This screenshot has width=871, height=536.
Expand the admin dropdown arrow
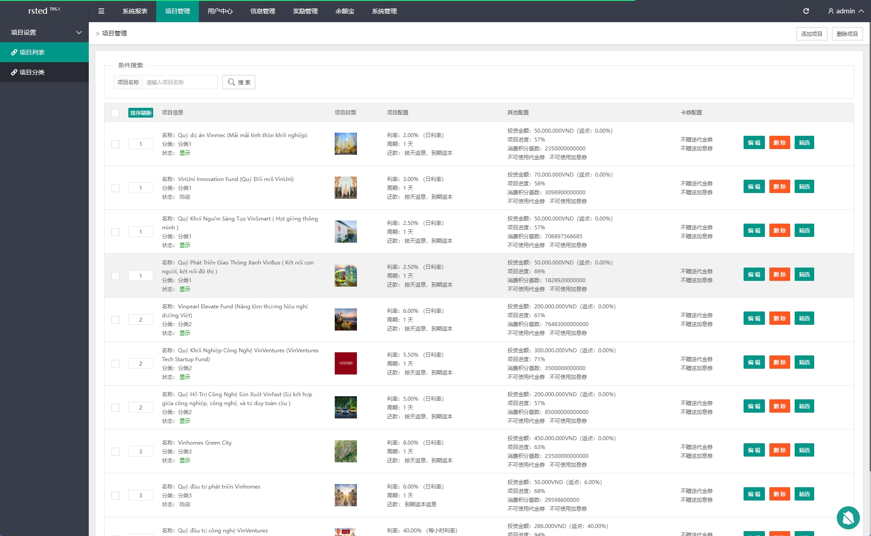[x=861, y=11]
